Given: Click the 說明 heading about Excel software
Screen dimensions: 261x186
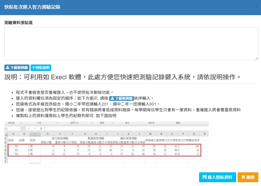Looking at the screenshot, I should 123,77.
